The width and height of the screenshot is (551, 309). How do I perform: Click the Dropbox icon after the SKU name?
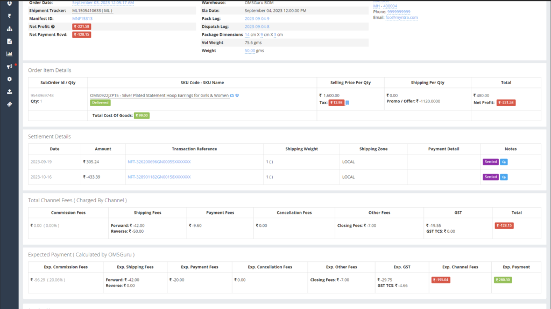tap(237, 95)
